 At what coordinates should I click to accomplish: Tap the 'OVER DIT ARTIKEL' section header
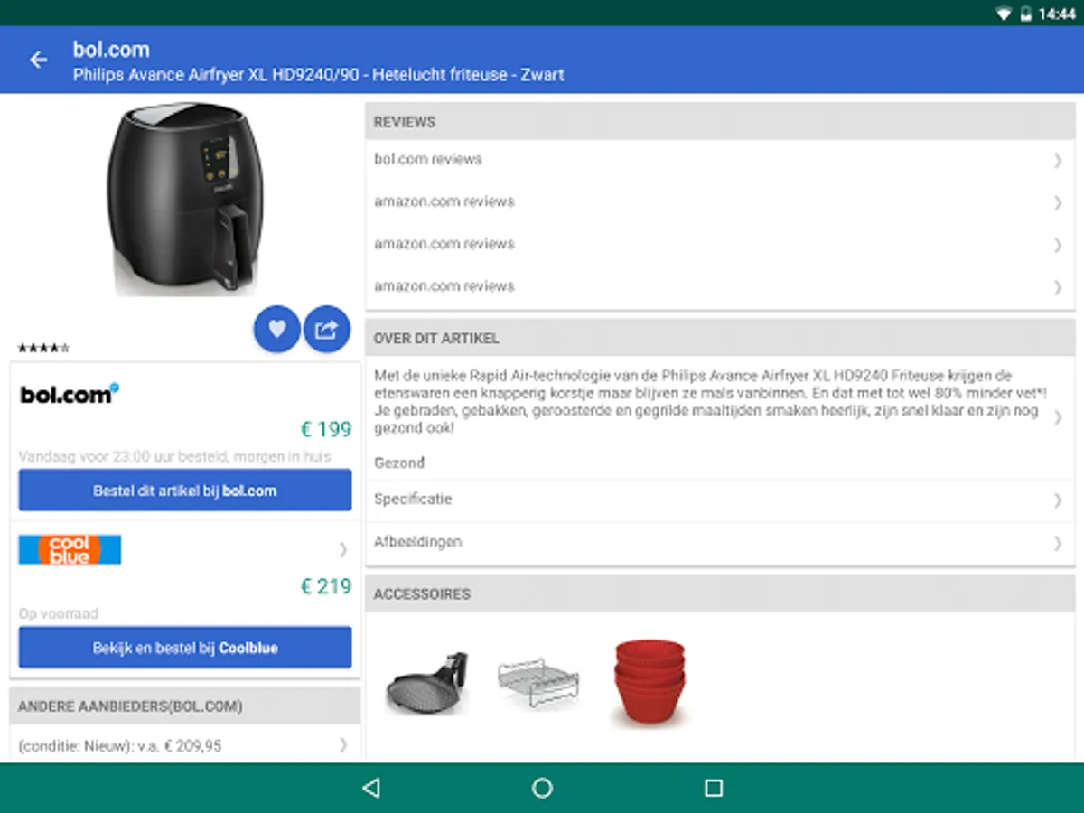[720, 339]
